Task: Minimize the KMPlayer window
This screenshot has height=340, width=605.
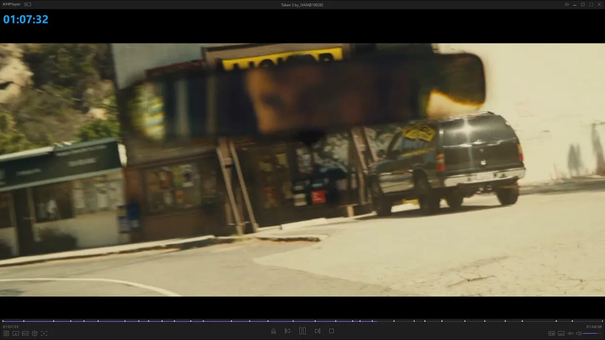Action: (575, 5)
